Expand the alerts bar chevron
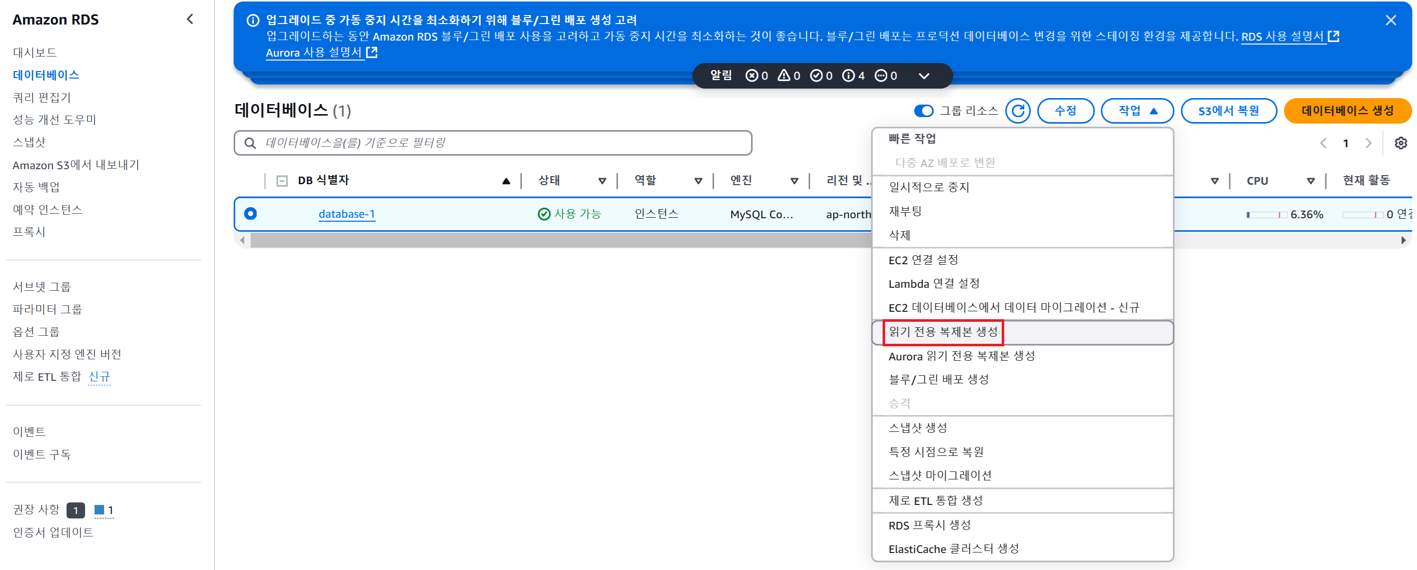1417x570 pixels. coord(924,76)
